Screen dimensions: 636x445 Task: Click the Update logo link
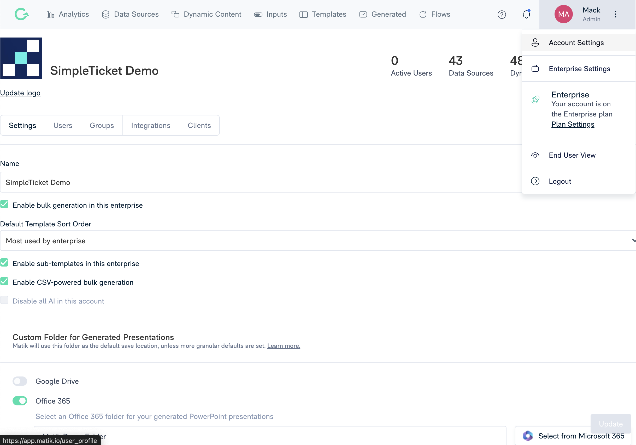click(20, 93)
